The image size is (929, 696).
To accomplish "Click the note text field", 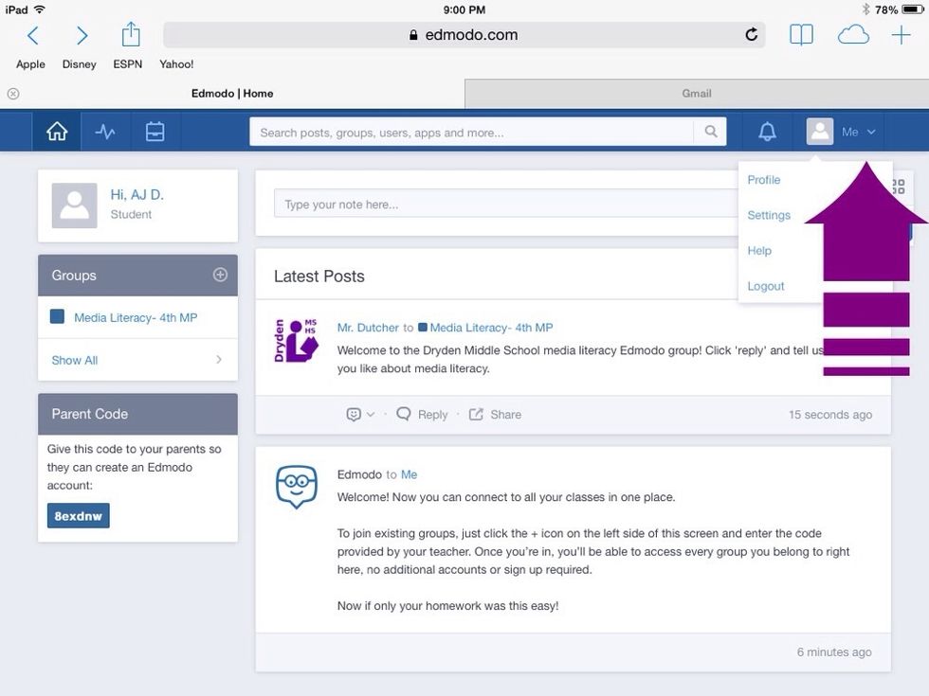I will pos(502,205).
